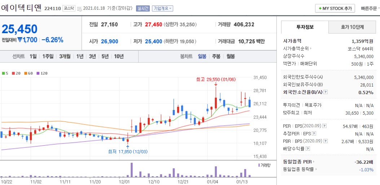The image size is (380, 185).
Task: Click the current price 25,450
Action: 19,29
